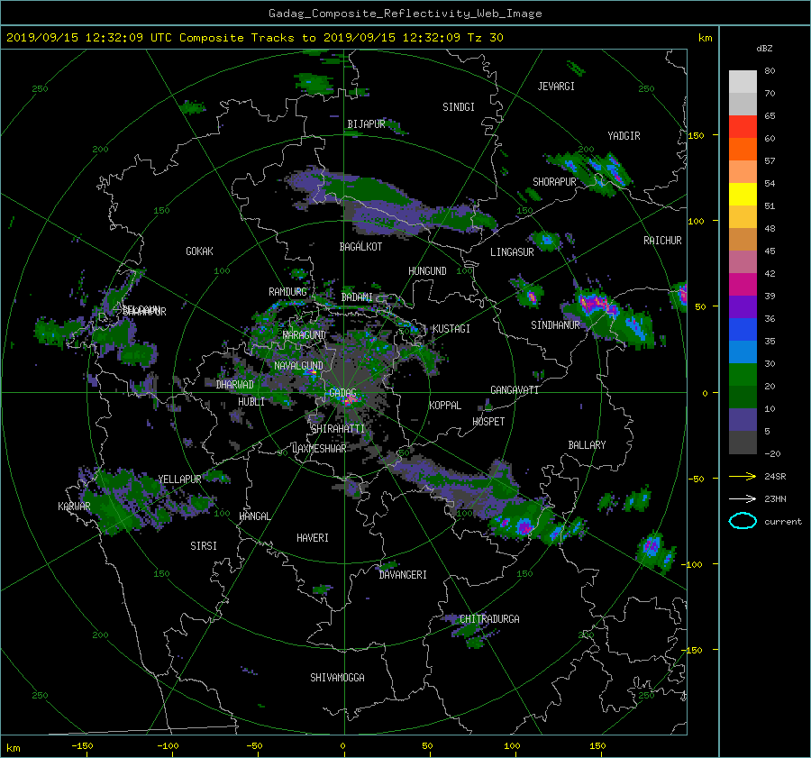Click the LAXMESHWAR city label
This screenshot has width=811, height=758.
(319, 449)
